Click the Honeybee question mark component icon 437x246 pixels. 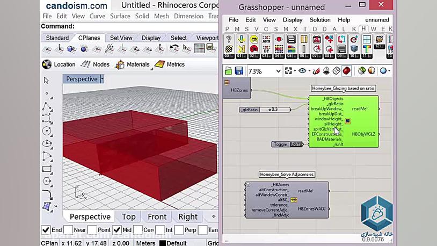(229, 39)
